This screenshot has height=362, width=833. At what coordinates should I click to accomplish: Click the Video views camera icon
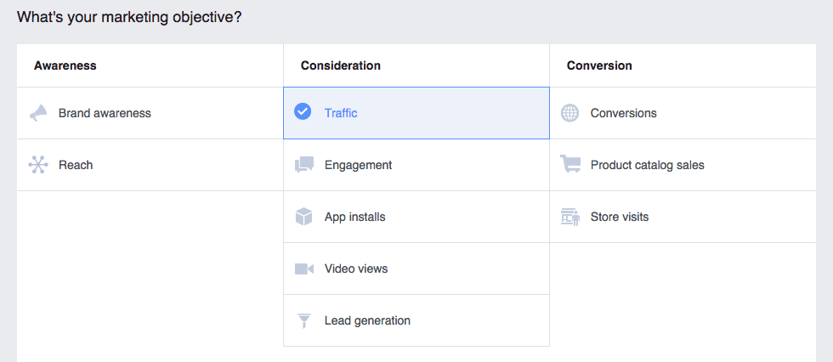pyautogui.click(x=303, y=269)
